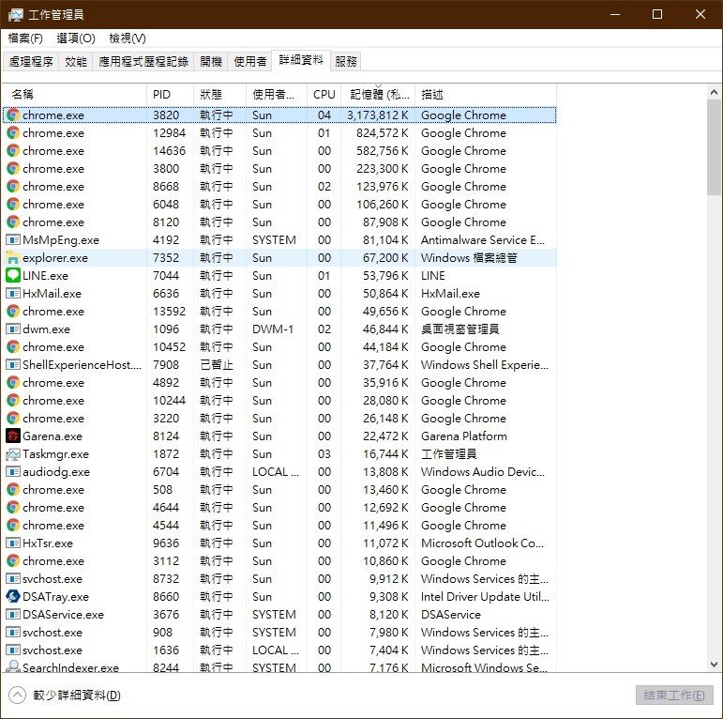The height and width of the screenshot is (719, 723).
Task: Click the scrollbar down arrow
Action: (x=715, y=665)
